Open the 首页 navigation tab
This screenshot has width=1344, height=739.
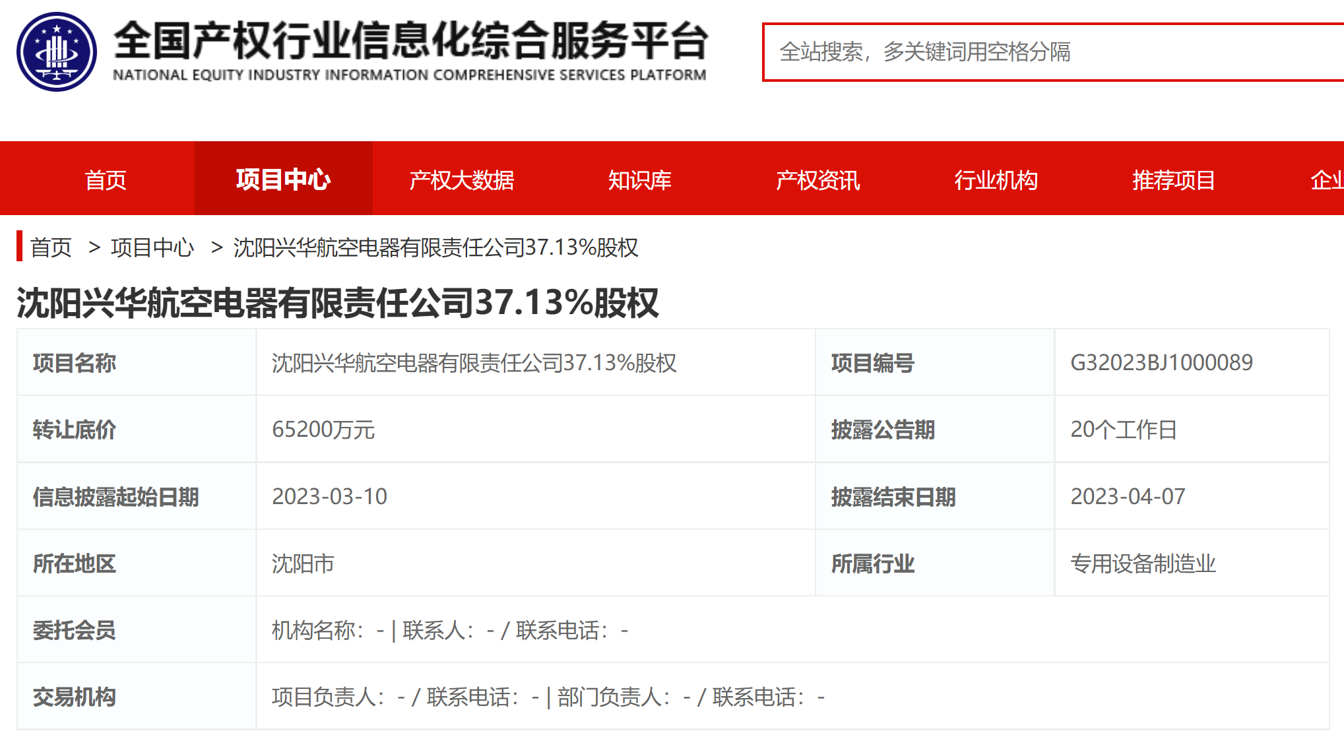point(106,179)
